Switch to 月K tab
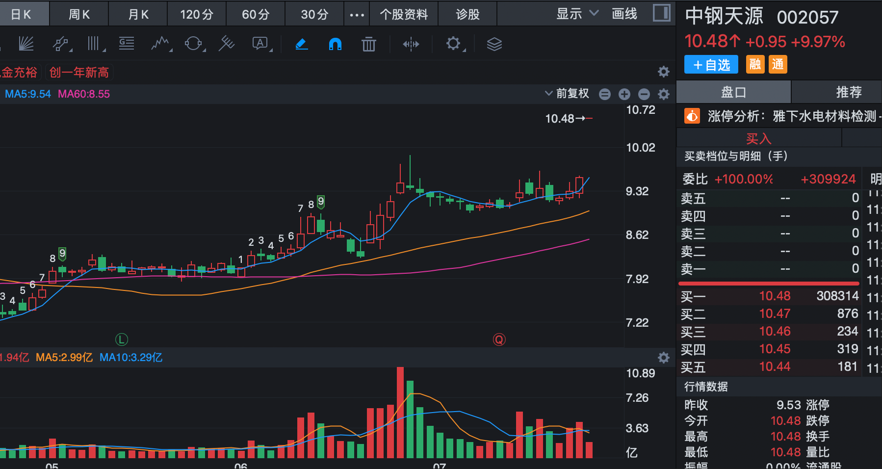 point(138,14)
